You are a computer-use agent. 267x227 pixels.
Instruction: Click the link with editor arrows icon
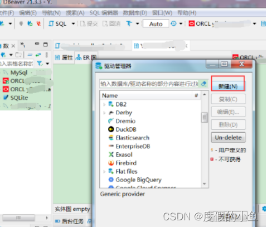tap(38, 55)
